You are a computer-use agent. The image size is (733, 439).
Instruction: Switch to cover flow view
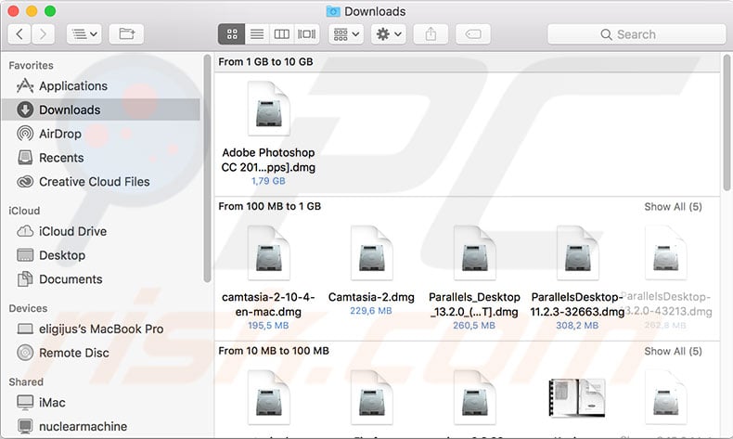click(x=307, y=34)
